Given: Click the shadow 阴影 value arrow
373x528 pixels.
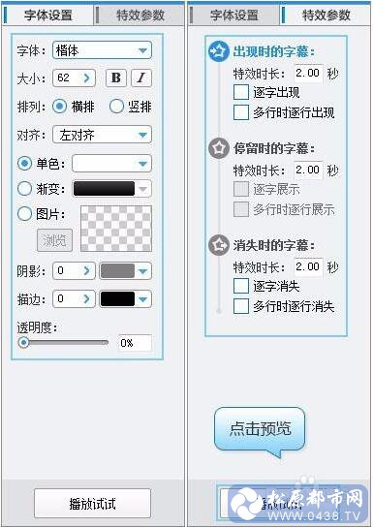Looking at the screenshot, I should click(x=87, y=270).
